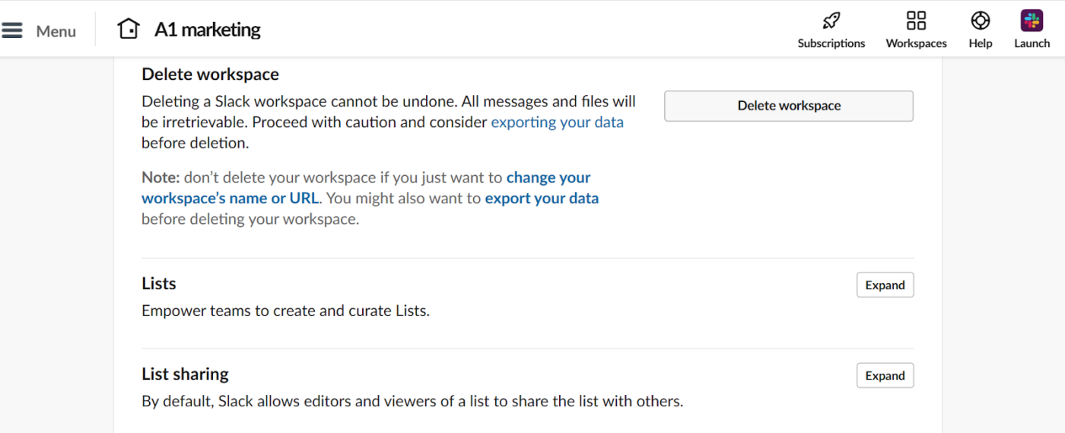Open Subscriptions via the rocket icon
This screenshot has width=1065, height=433.
coord(831,21)
